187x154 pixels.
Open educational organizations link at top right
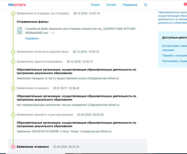click(172, 17)
